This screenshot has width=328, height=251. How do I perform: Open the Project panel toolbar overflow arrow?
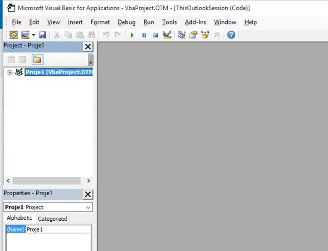tap(91, 60)
